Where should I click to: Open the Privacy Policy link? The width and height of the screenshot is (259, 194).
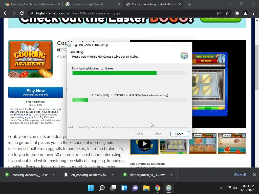pos(23,114)
